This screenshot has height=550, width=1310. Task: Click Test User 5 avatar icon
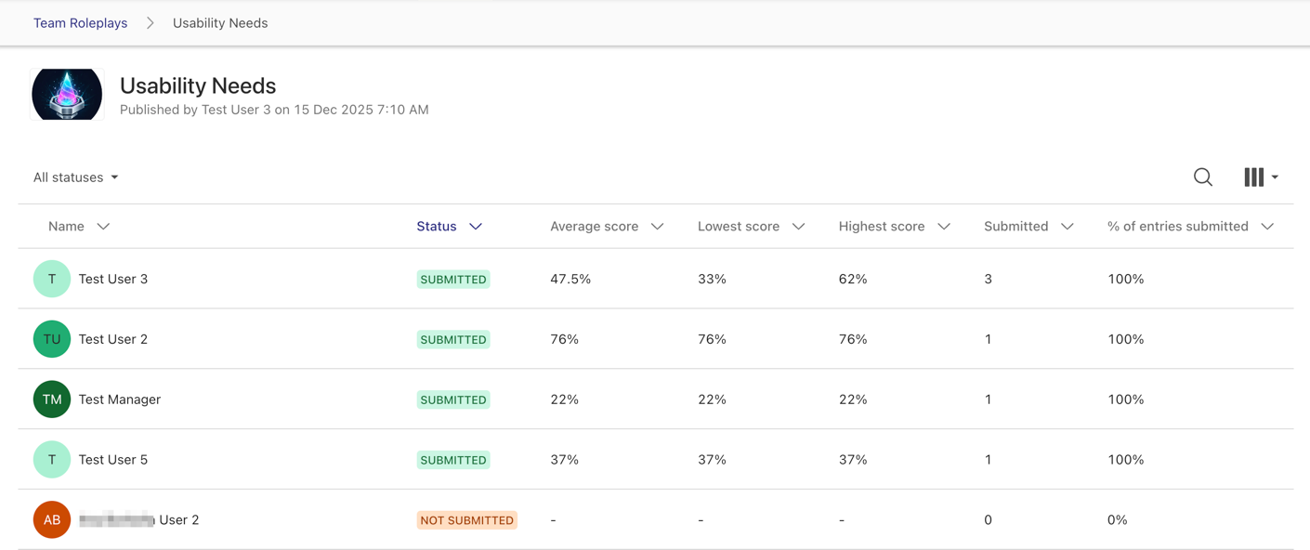click(52, 460)
